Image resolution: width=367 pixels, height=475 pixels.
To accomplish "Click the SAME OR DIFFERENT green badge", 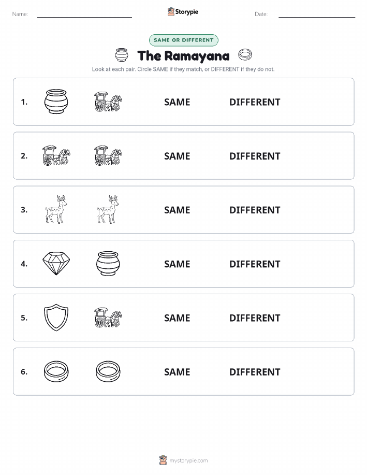I will (183, 40).
